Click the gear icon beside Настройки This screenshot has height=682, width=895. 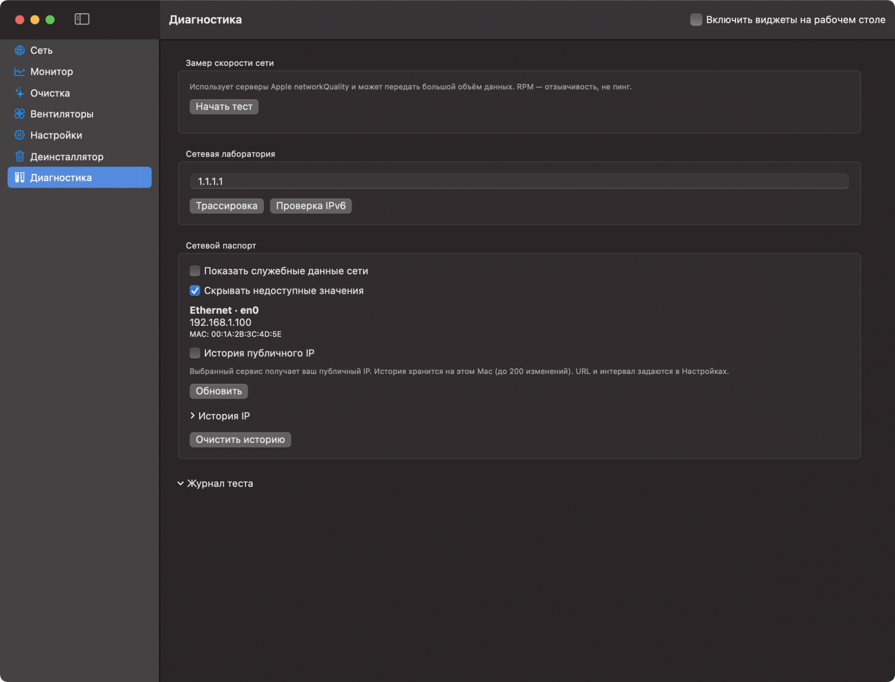click(x=20, y=135)
